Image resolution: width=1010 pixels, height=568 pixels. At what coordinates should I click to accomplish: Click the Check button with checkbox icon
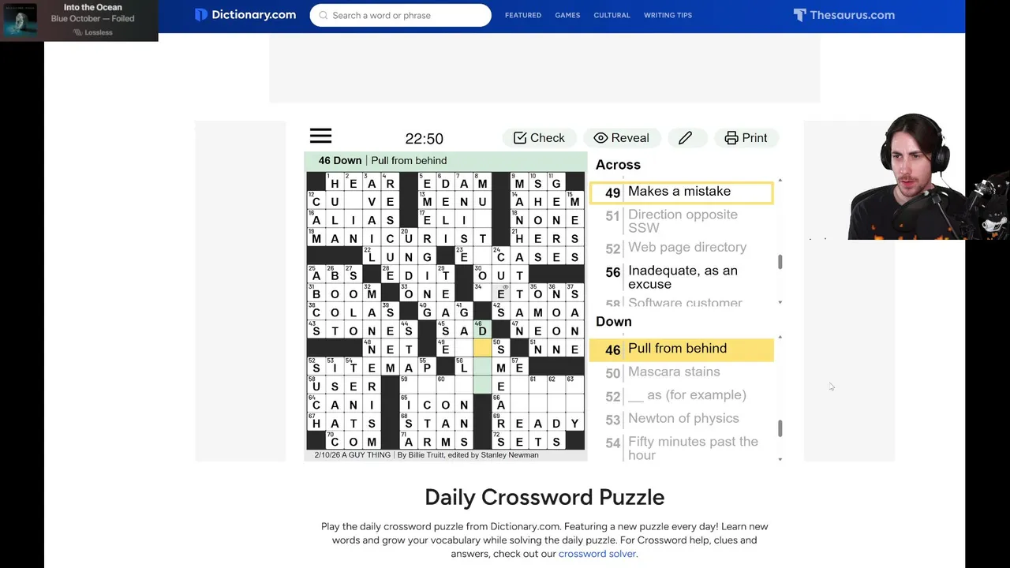click(539, 138)
